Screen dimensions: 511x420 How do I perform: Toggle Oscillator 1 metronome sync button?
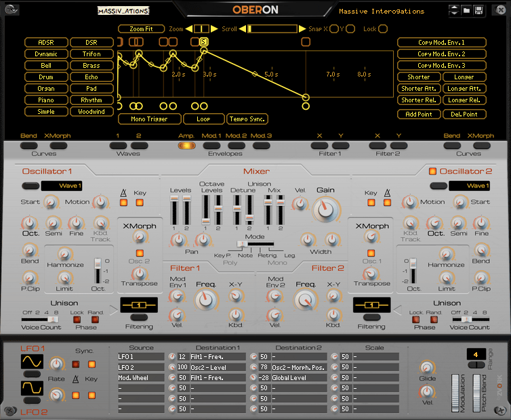123,203
